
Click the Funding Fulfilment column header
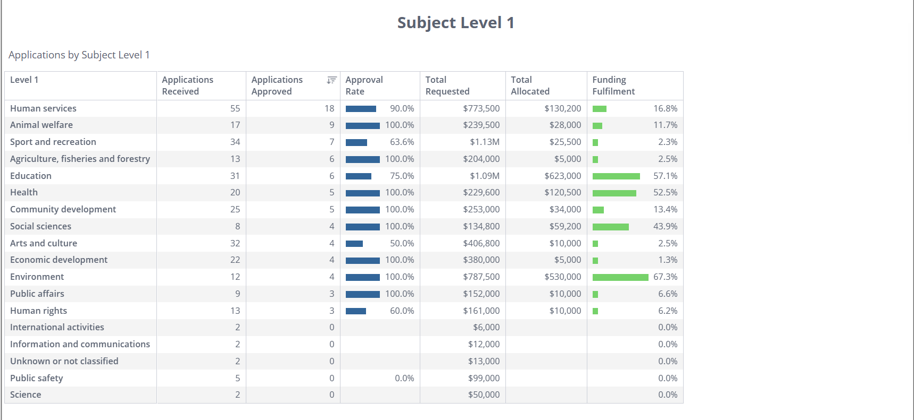pos(613,85)
